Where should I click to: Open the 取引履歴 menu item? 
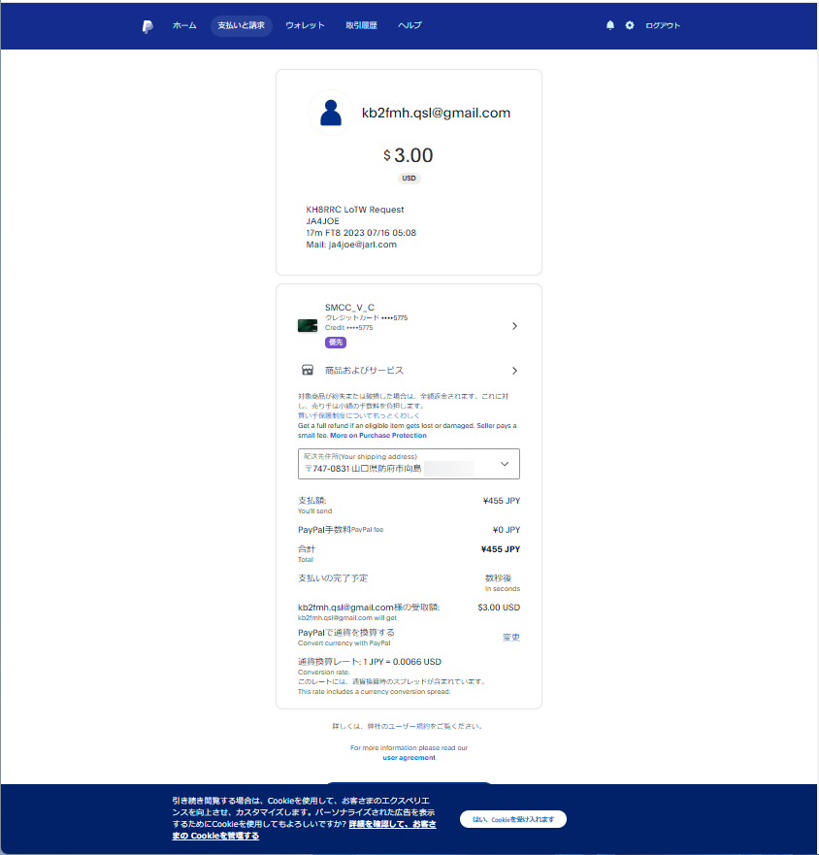click(361, 25)
